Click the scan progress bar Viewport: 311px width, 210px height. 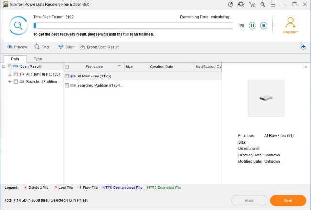tap(133, 26)
